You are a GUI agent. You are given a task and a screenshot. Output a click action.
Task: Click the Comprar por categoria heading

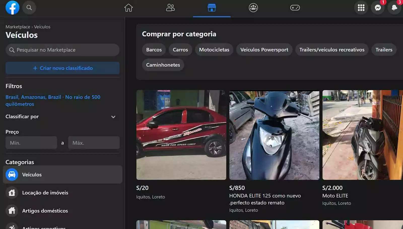(179, 34)
